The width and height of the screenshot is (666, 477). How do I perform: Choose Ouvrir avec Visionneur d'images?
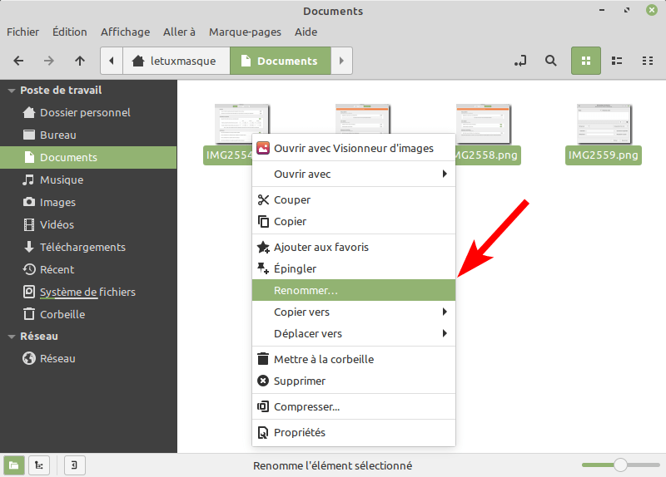[354, 149]
